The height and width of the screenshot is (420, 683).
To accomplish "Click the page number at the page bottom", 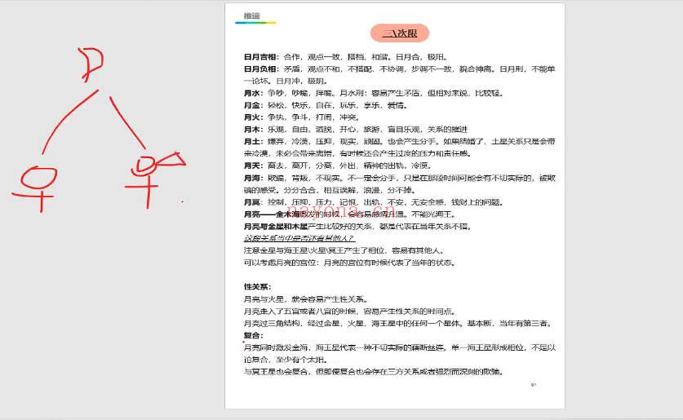I will click(x=534, y=385).
